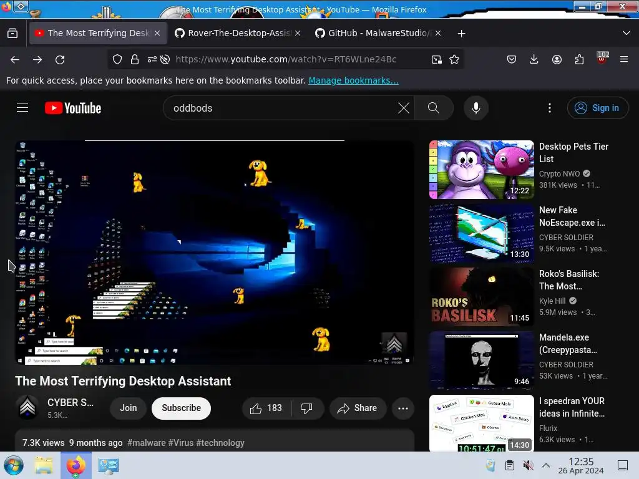Click the Share button
639x479 pixels.
click(x=358, y=408)
